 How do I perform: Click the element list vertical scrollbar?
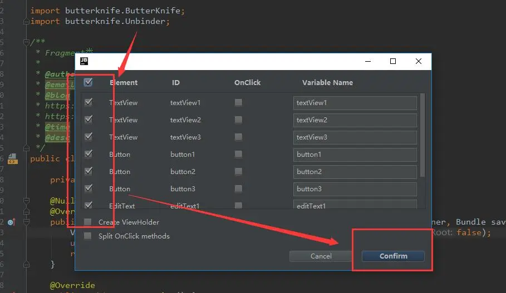tap(423, 135)
